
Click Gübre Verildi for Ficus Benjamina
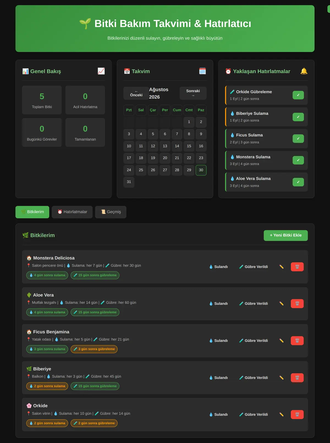click(x=254, y=341)
